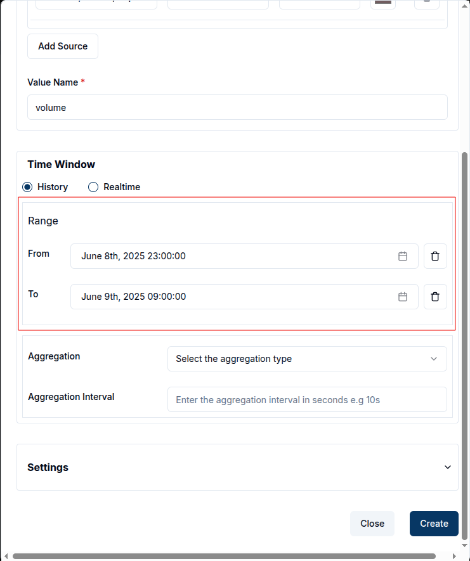
Task: Click the Create button
Action: [434, 524]
